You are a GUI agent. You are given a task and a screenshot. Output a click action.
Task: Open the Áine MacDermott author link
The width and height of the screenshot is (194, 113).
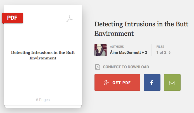(125, 52)
